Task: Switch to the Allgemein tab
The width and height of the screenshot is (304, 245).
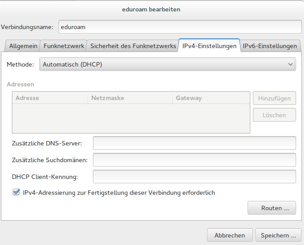Action: point(23,46)
